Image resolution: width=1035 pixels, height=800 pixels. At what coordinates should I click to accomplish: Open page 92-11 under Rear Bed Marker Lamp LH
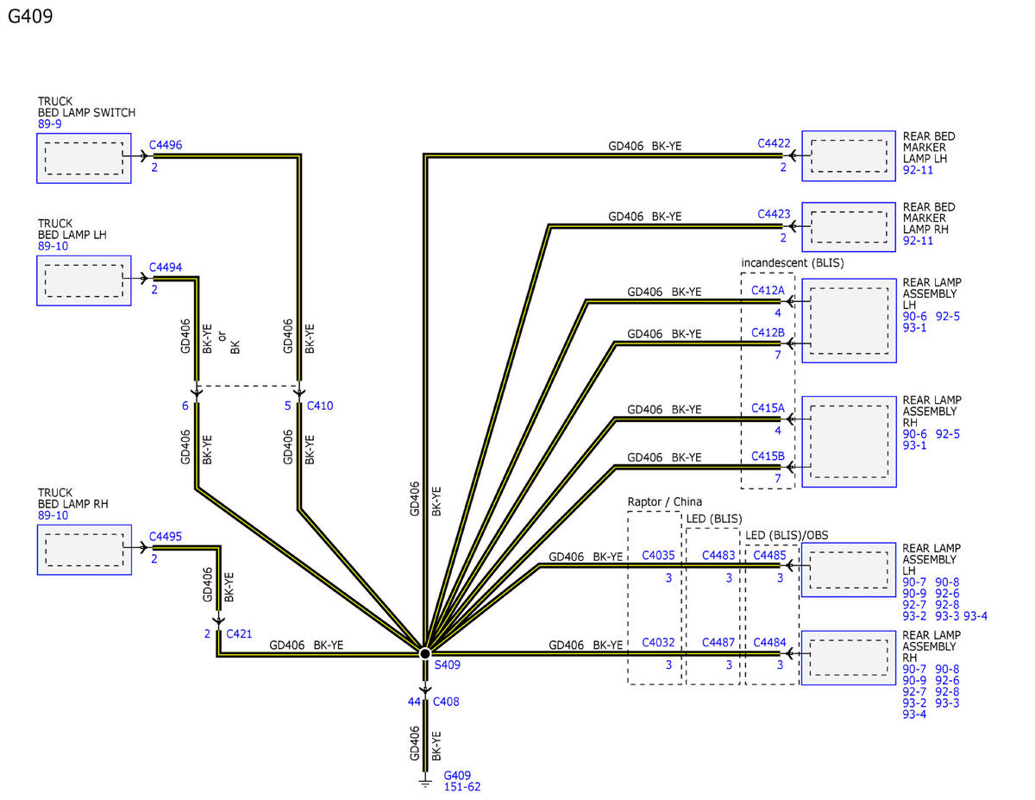click(x=919, y=170)
